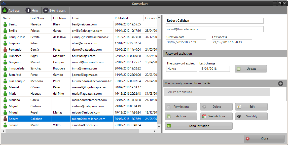
Task: Click the user icon beside Luis Enrique
Action: coord(5,81)
